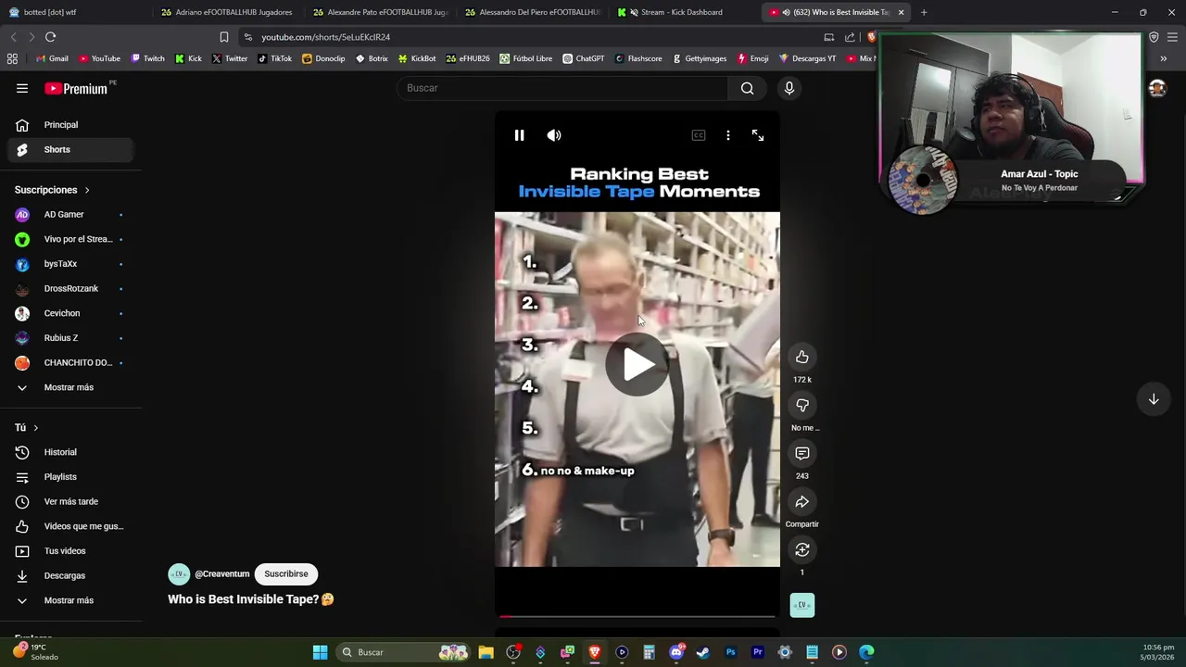Switch to Adriano eFOOTBALLHUB Jugadores tab
This screenshot has width=1186, height=667.
coord(227,12)
